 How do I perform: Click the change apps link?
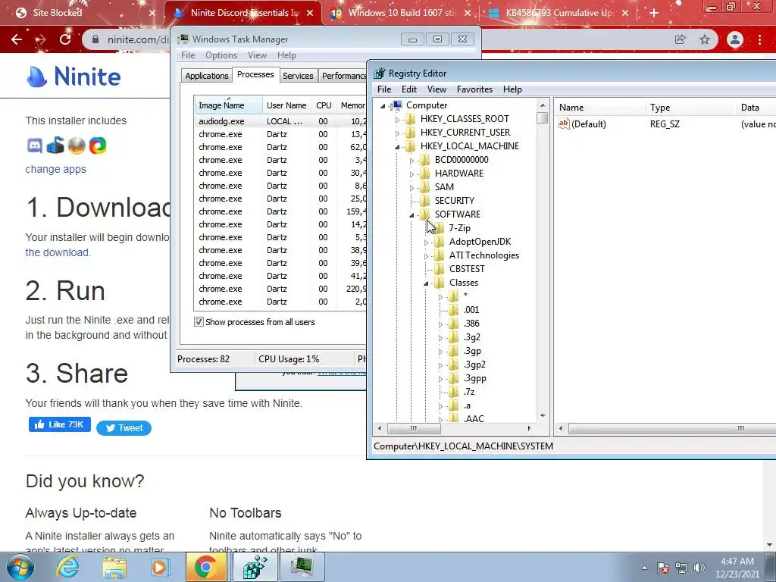click(55, 169)
